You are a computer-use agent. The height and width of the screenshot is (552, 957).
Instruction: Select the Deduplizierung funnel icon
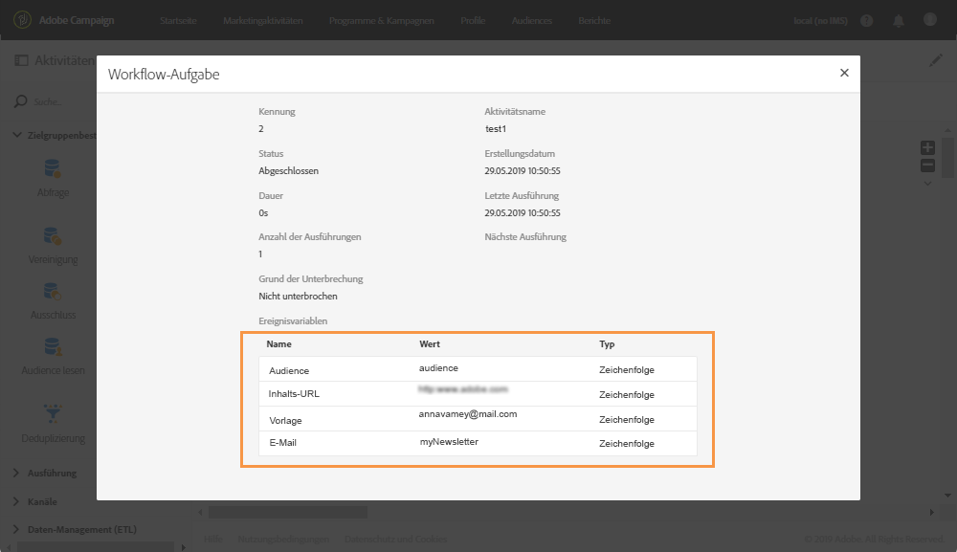pyautogui.click(x=53, y=413)
